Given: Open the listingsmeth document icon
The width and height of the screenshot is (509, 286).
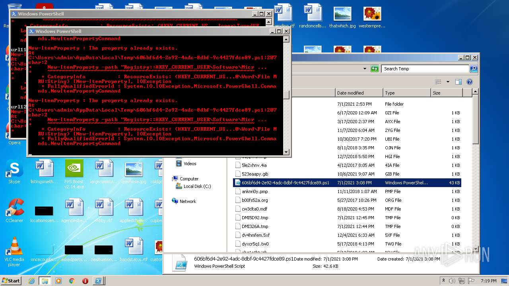Looking at the screenshot, I should [x=44, y=172].
